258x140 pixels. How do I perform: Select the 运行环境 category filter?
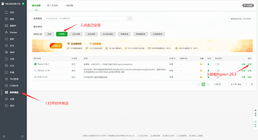pyautogui.click(x=76, y=34)
